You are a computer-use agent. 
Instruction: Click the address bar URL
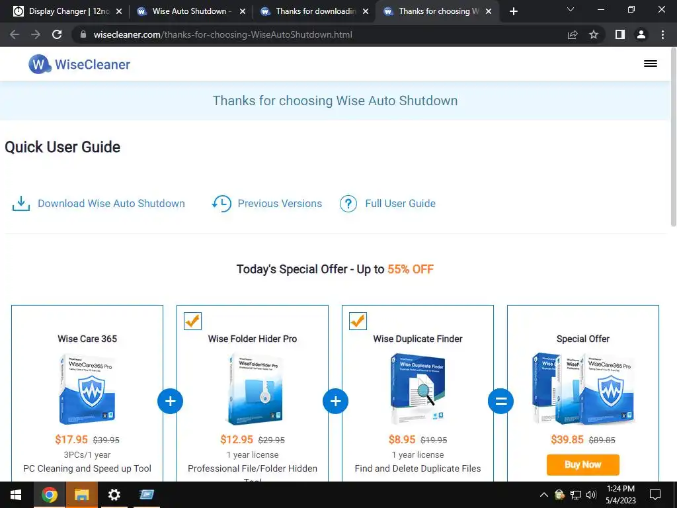(223, 34)
